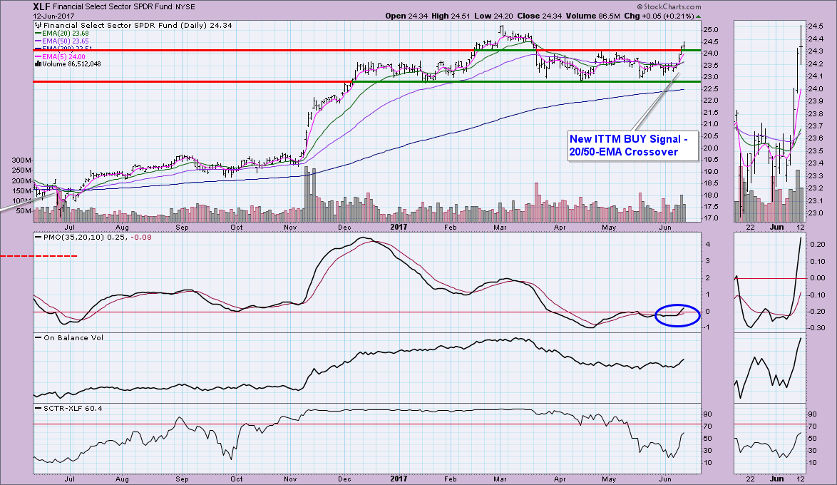The image size is (837, 485).
Task: Click the Aug label on the bottom date axis
Action: coord(122,479)
